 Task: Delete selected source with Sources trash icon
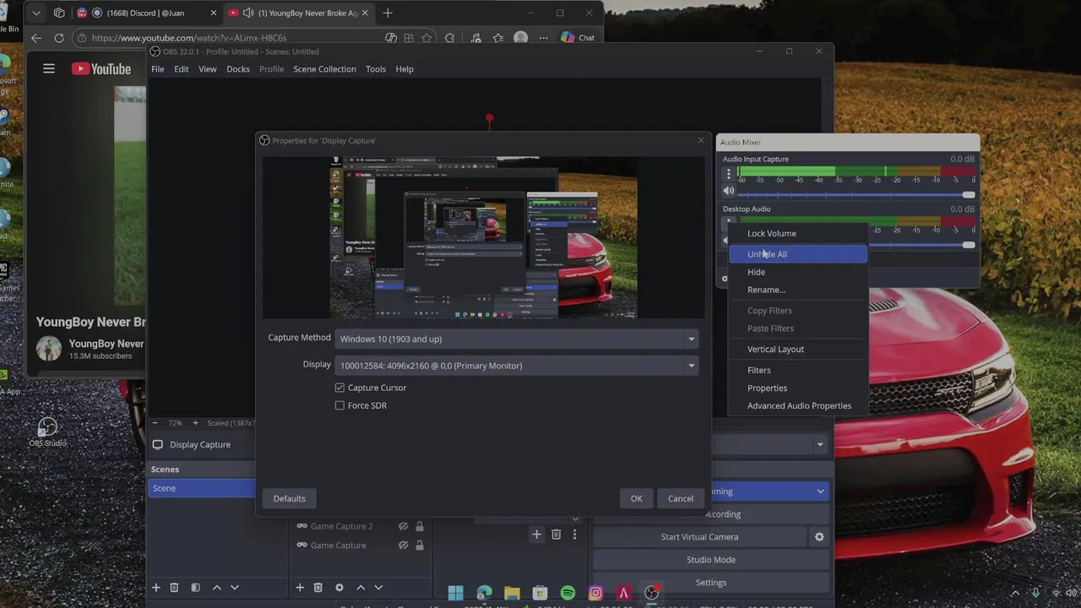point(318,588)
